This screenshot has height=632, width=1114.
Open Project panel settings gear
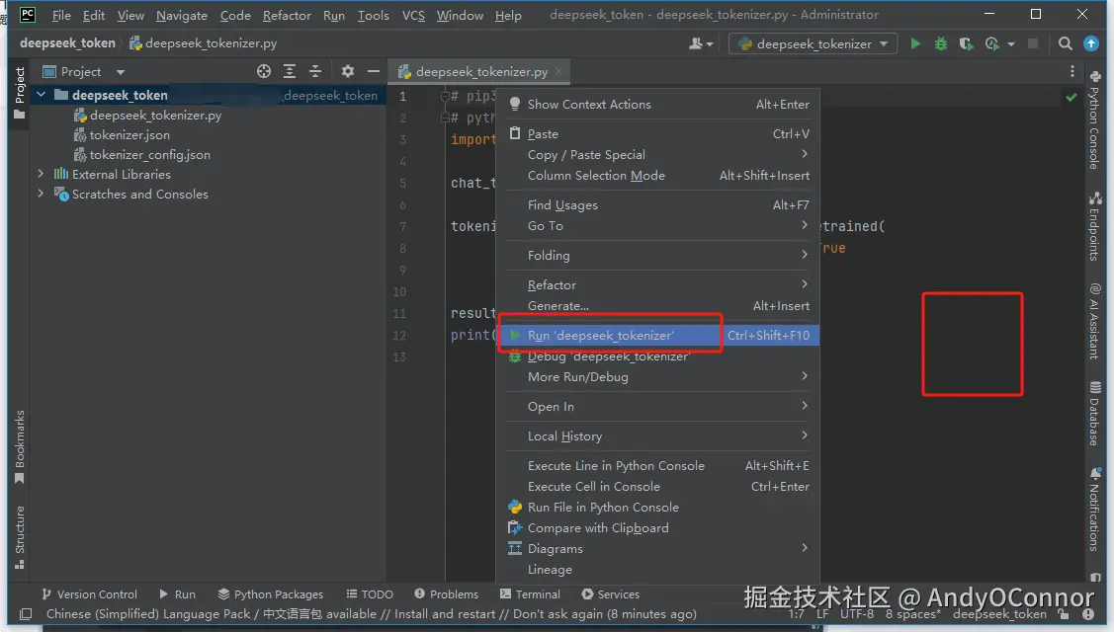click(x=347, y=71)
